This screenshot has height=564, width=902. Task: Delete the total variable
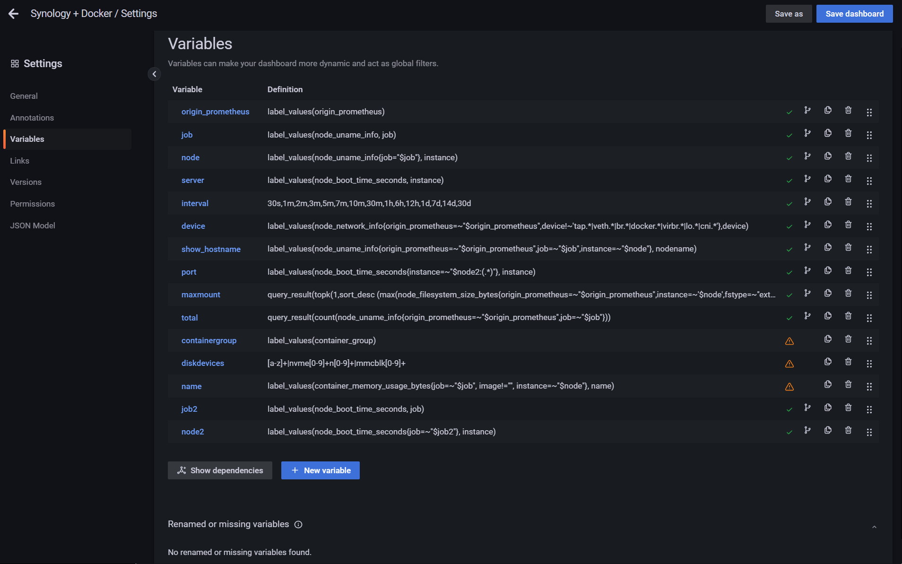coord(848,316)
